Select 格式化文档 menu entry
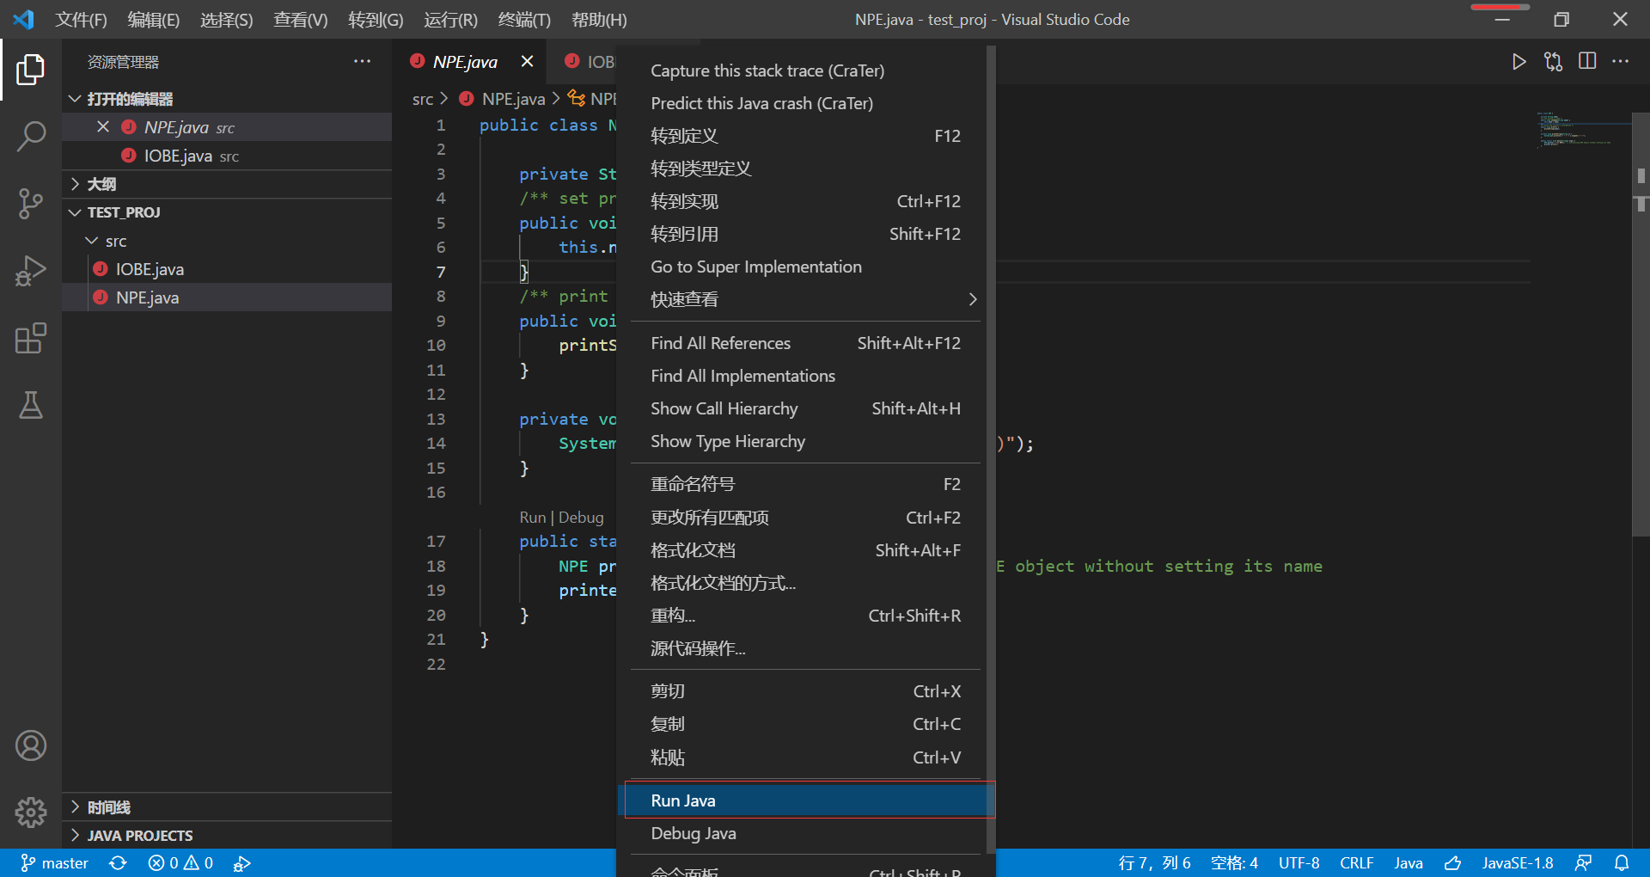The height and width of the screenshot is (877, 1650). tap(806, 550)
